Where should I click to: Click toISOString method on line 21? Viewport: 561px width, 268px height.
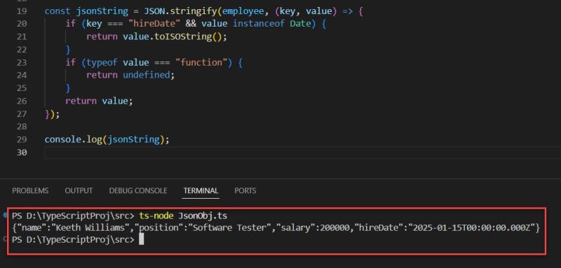[x=183, y=37]
